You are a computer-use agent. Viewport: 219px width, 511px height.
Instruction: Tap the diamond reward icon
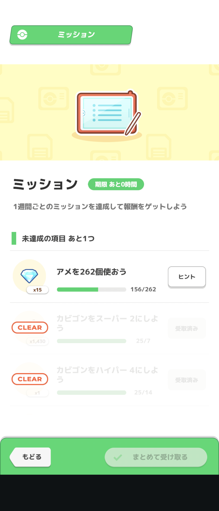click(x=29, y=276)
